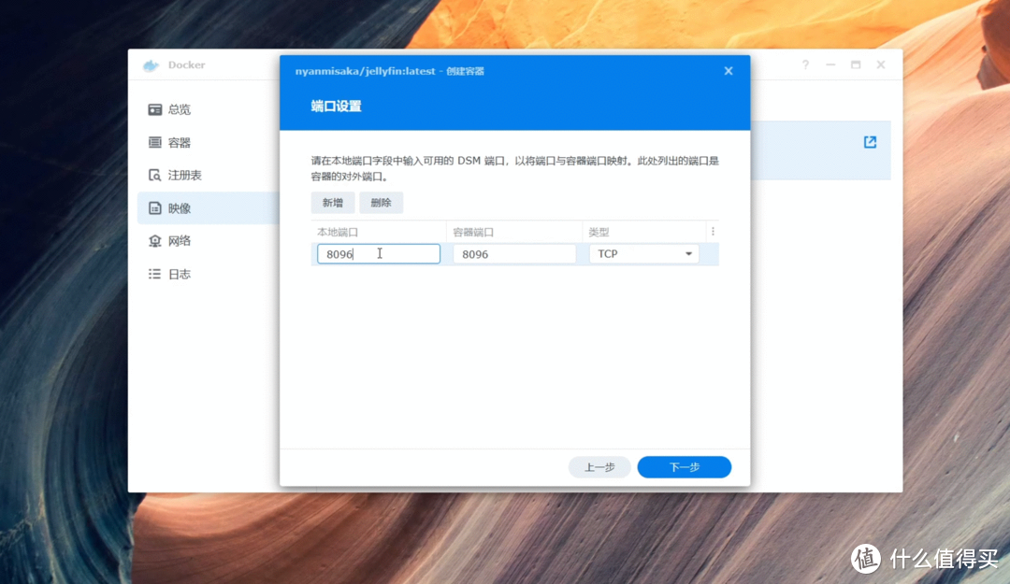The image size is (1010, 584).
Task: Click the 删除 delete port button
Action: click(380, 202)
